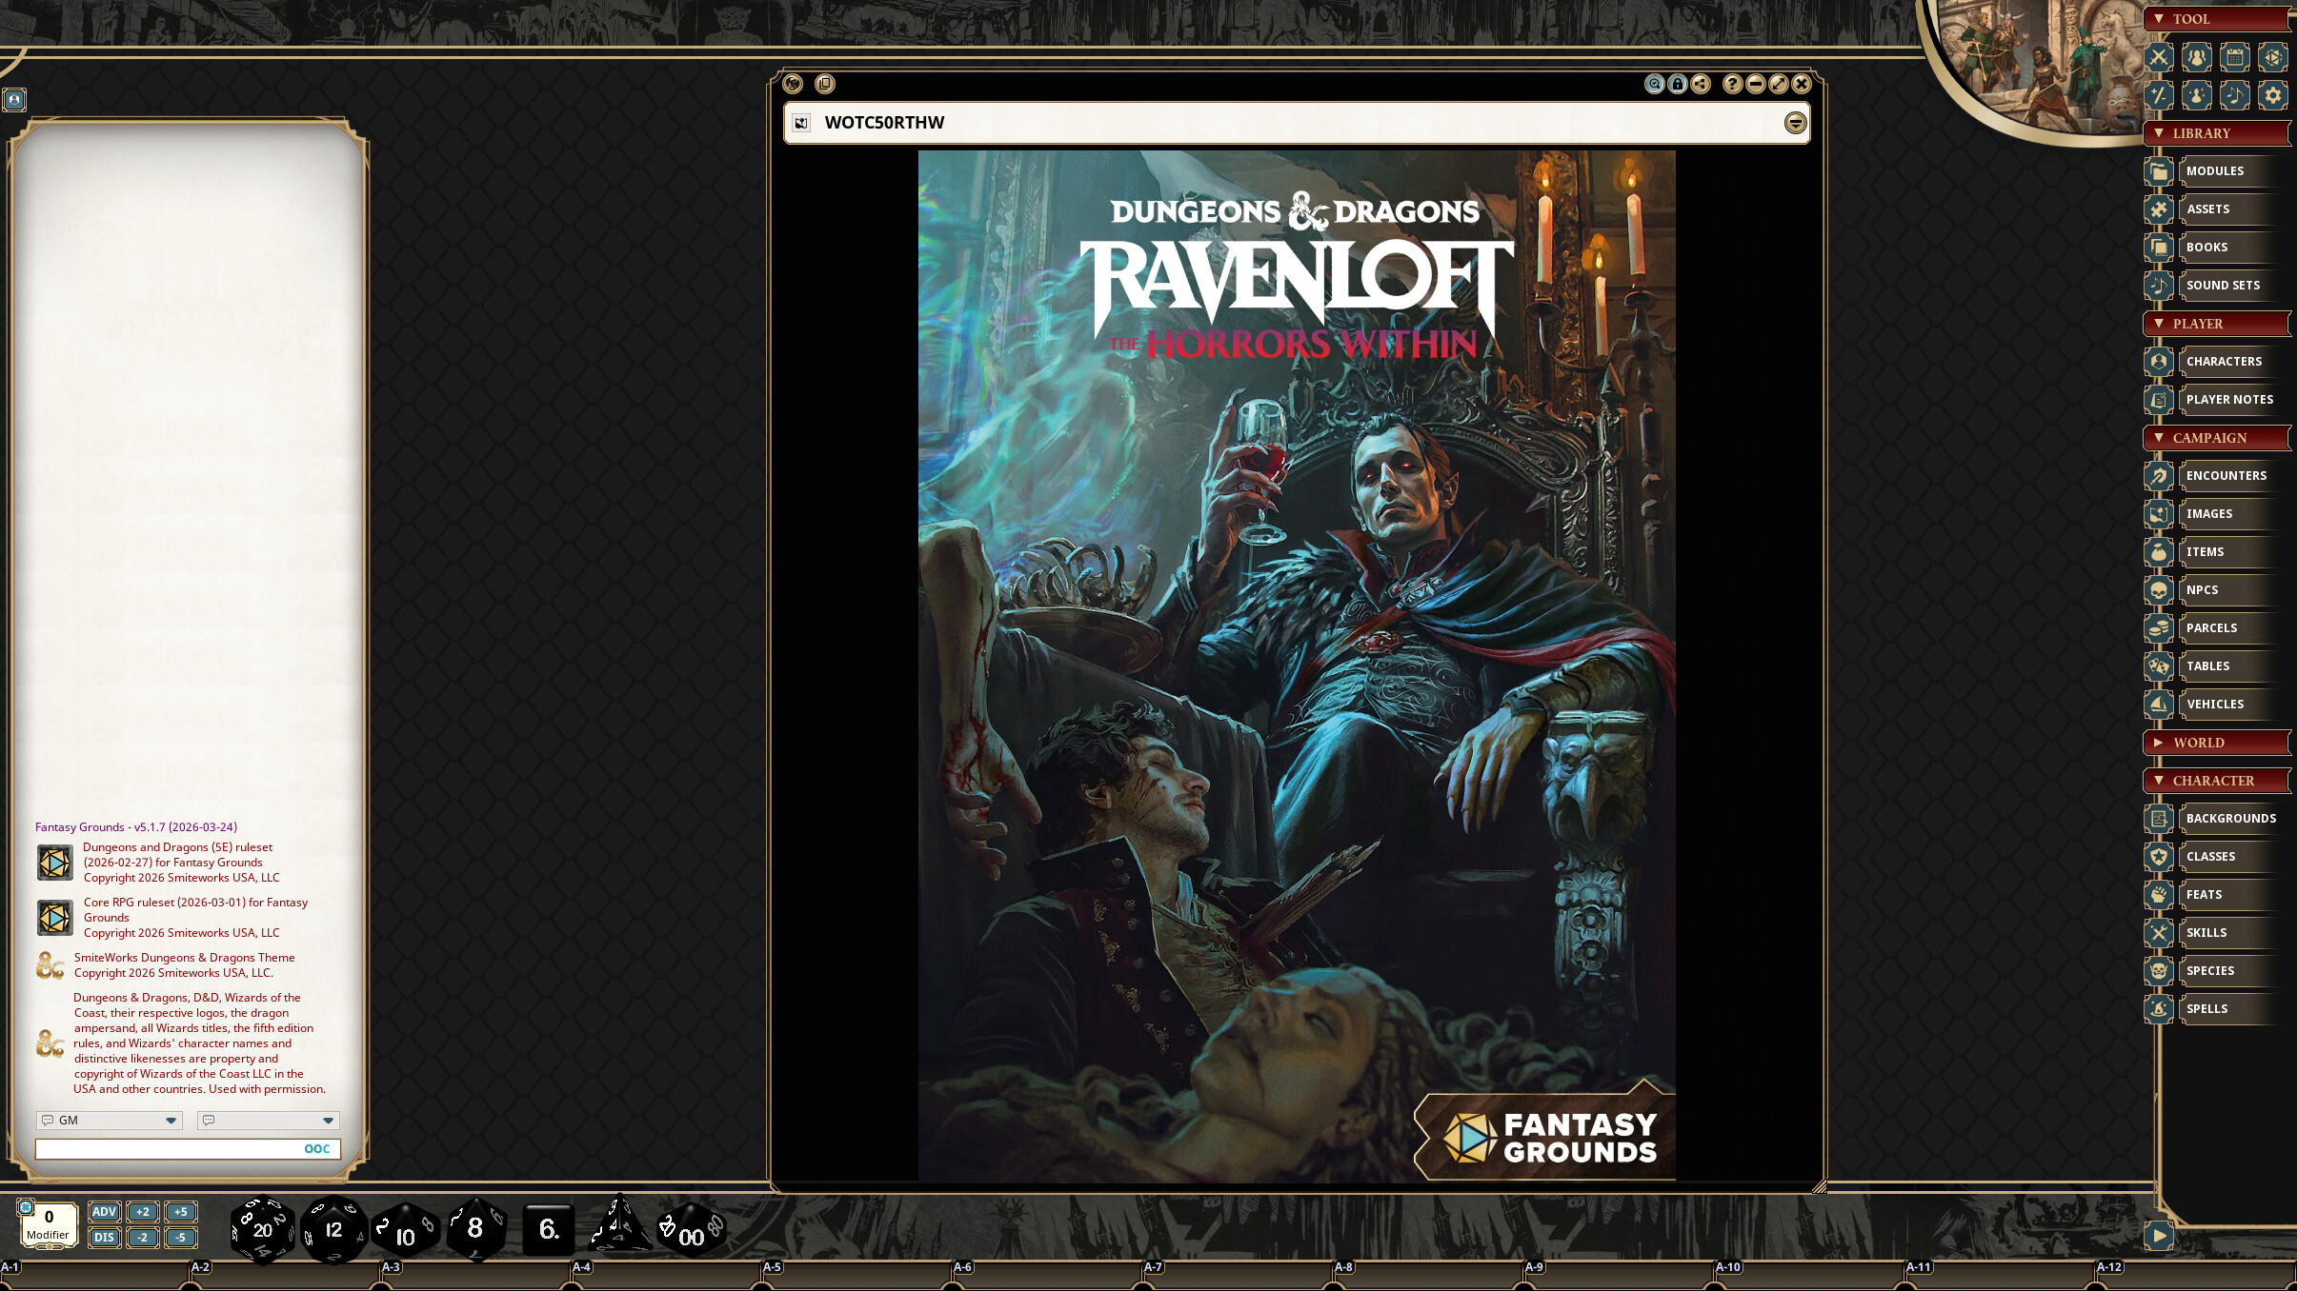
Task: Click the copy pages icon in window header
Action: 825,84
